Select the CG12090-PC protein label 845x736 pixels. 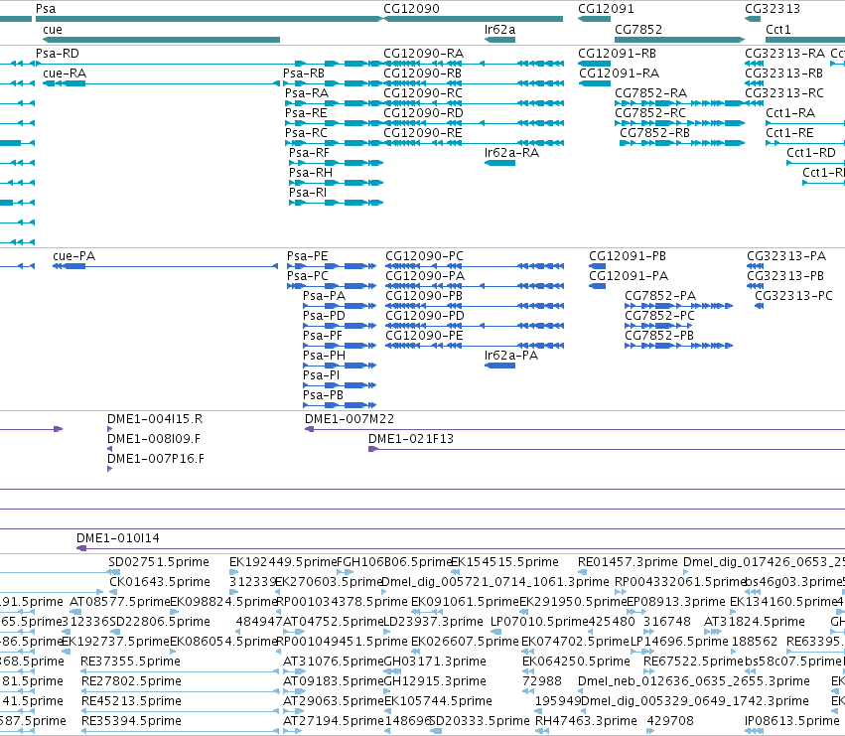pos(424,256)
